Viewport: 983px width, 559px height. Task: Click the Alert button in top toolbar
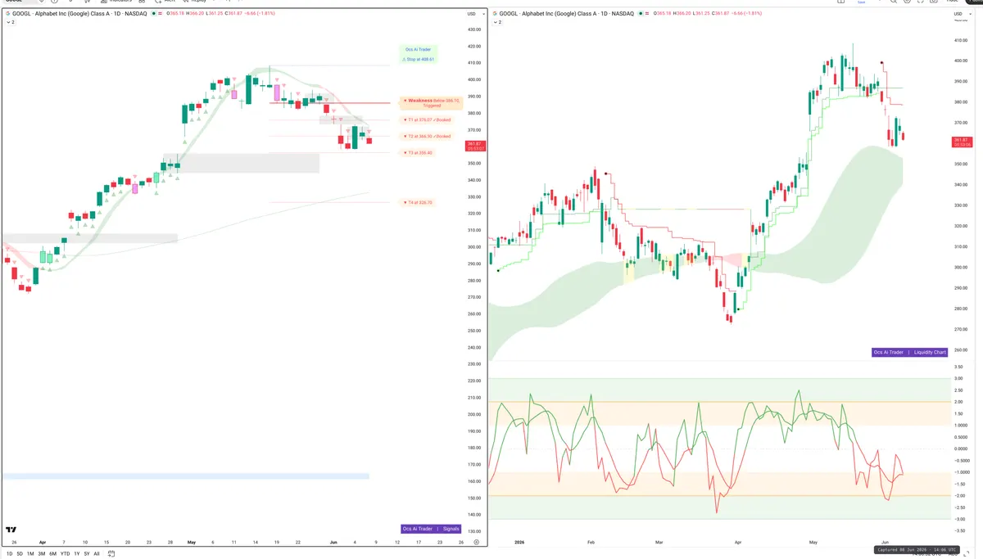pyautogui.click(x=165, y=2)
